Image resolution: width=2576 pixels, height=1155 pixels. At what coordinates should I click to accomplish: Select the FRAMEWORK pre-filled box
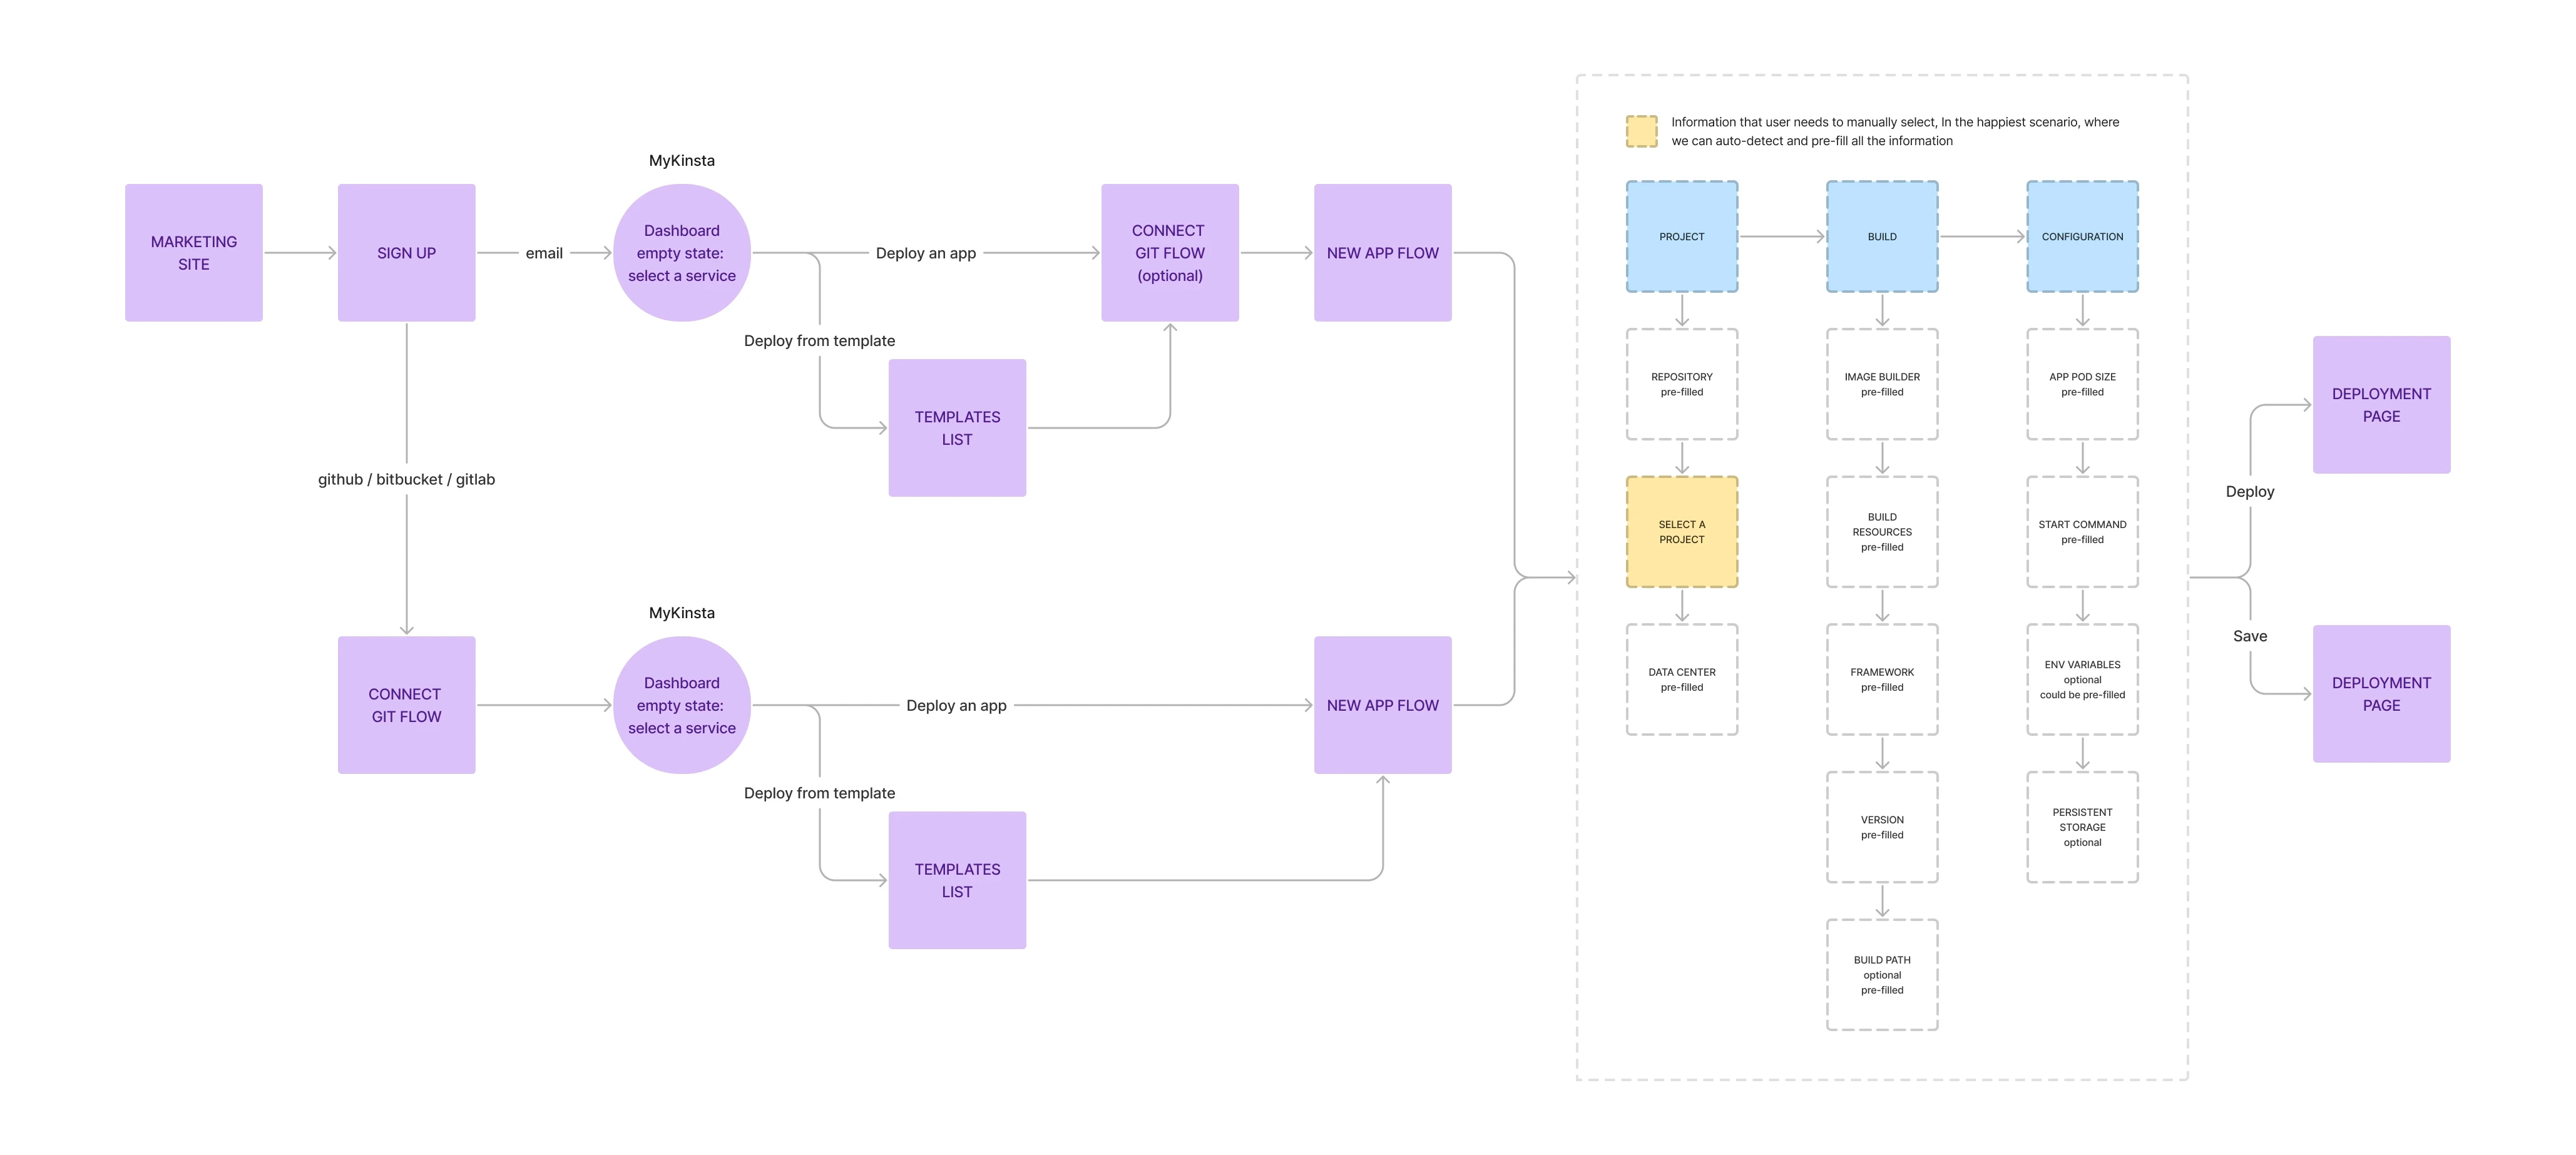click(1882, 680)
